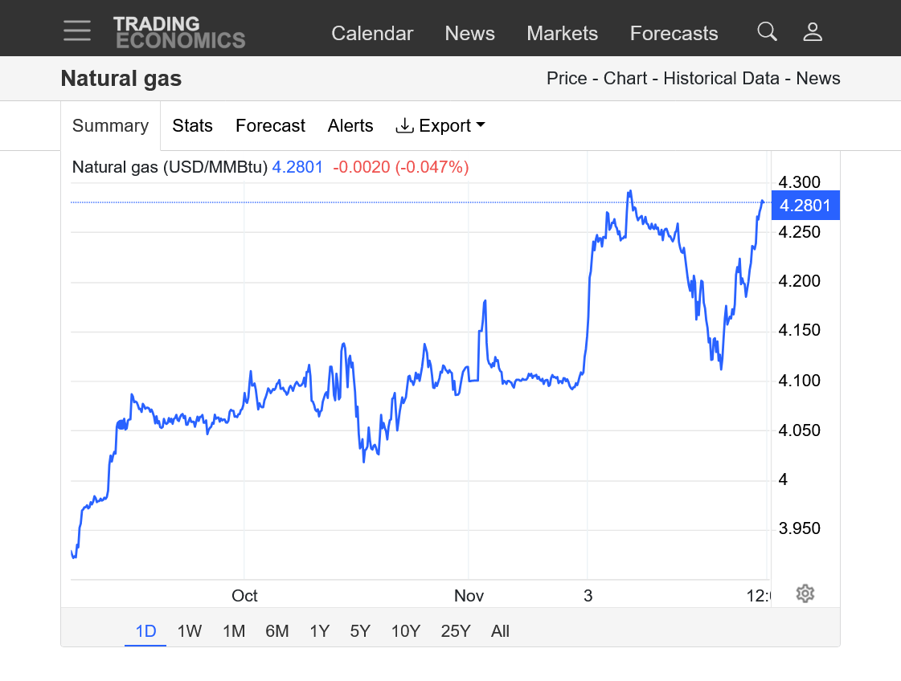
Task: Open Forecasts in top navigation
Action: [x=674, y=34]
